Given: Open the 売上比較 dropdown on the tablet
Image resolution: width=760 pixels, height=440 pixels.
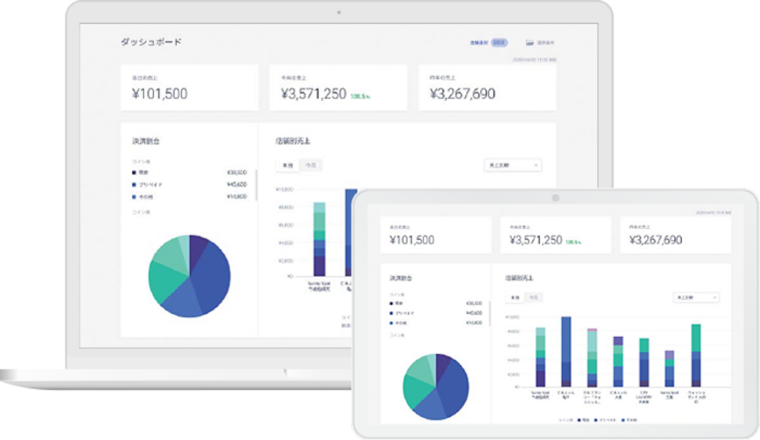Looking at the screenshot, I should click(696, 298).
